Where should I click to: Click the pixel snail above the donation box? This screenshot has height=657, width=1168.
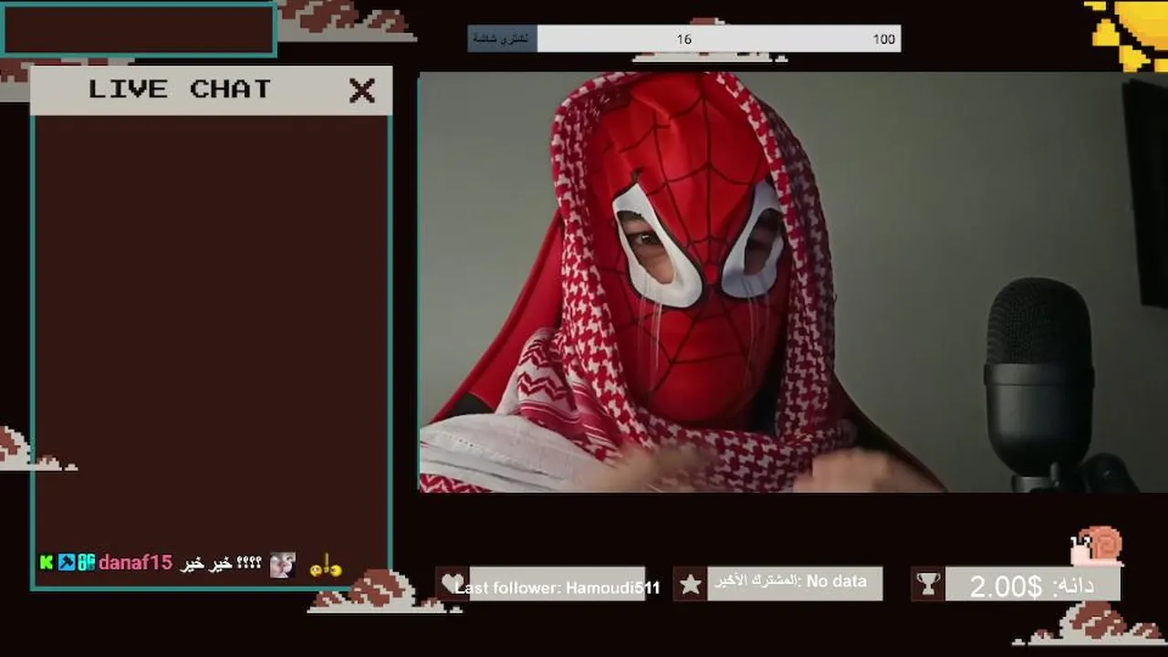coord(1098,546)
